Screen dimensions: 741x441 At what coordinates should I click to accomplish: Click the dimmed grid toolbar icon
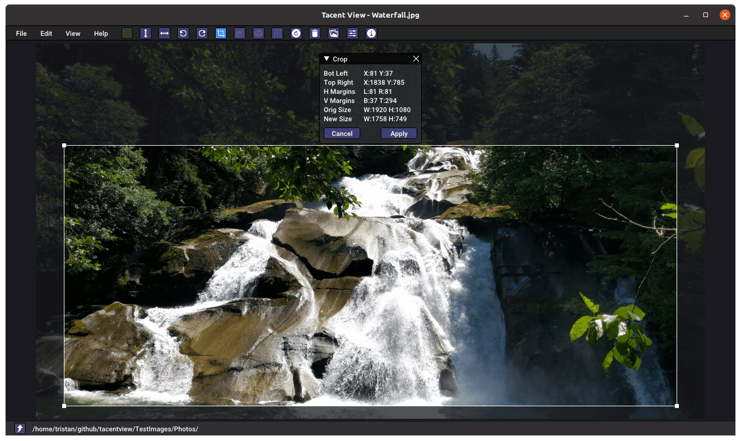click(277, 34)
